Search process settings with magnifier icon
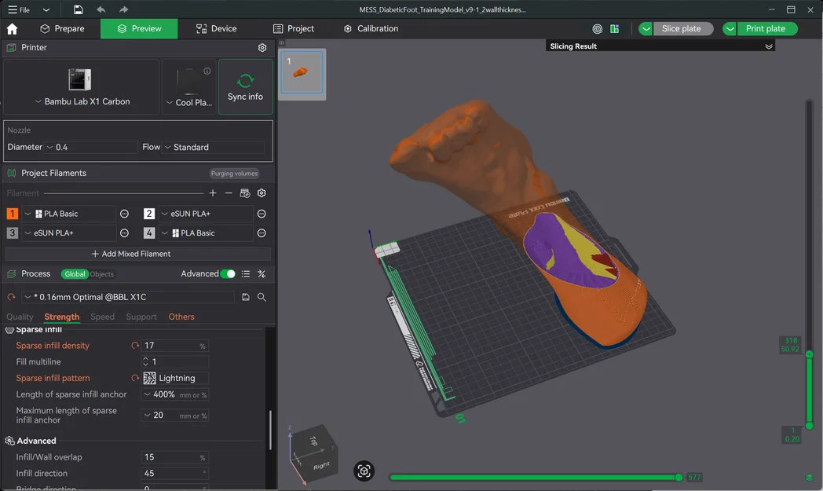 pos(262,297)
